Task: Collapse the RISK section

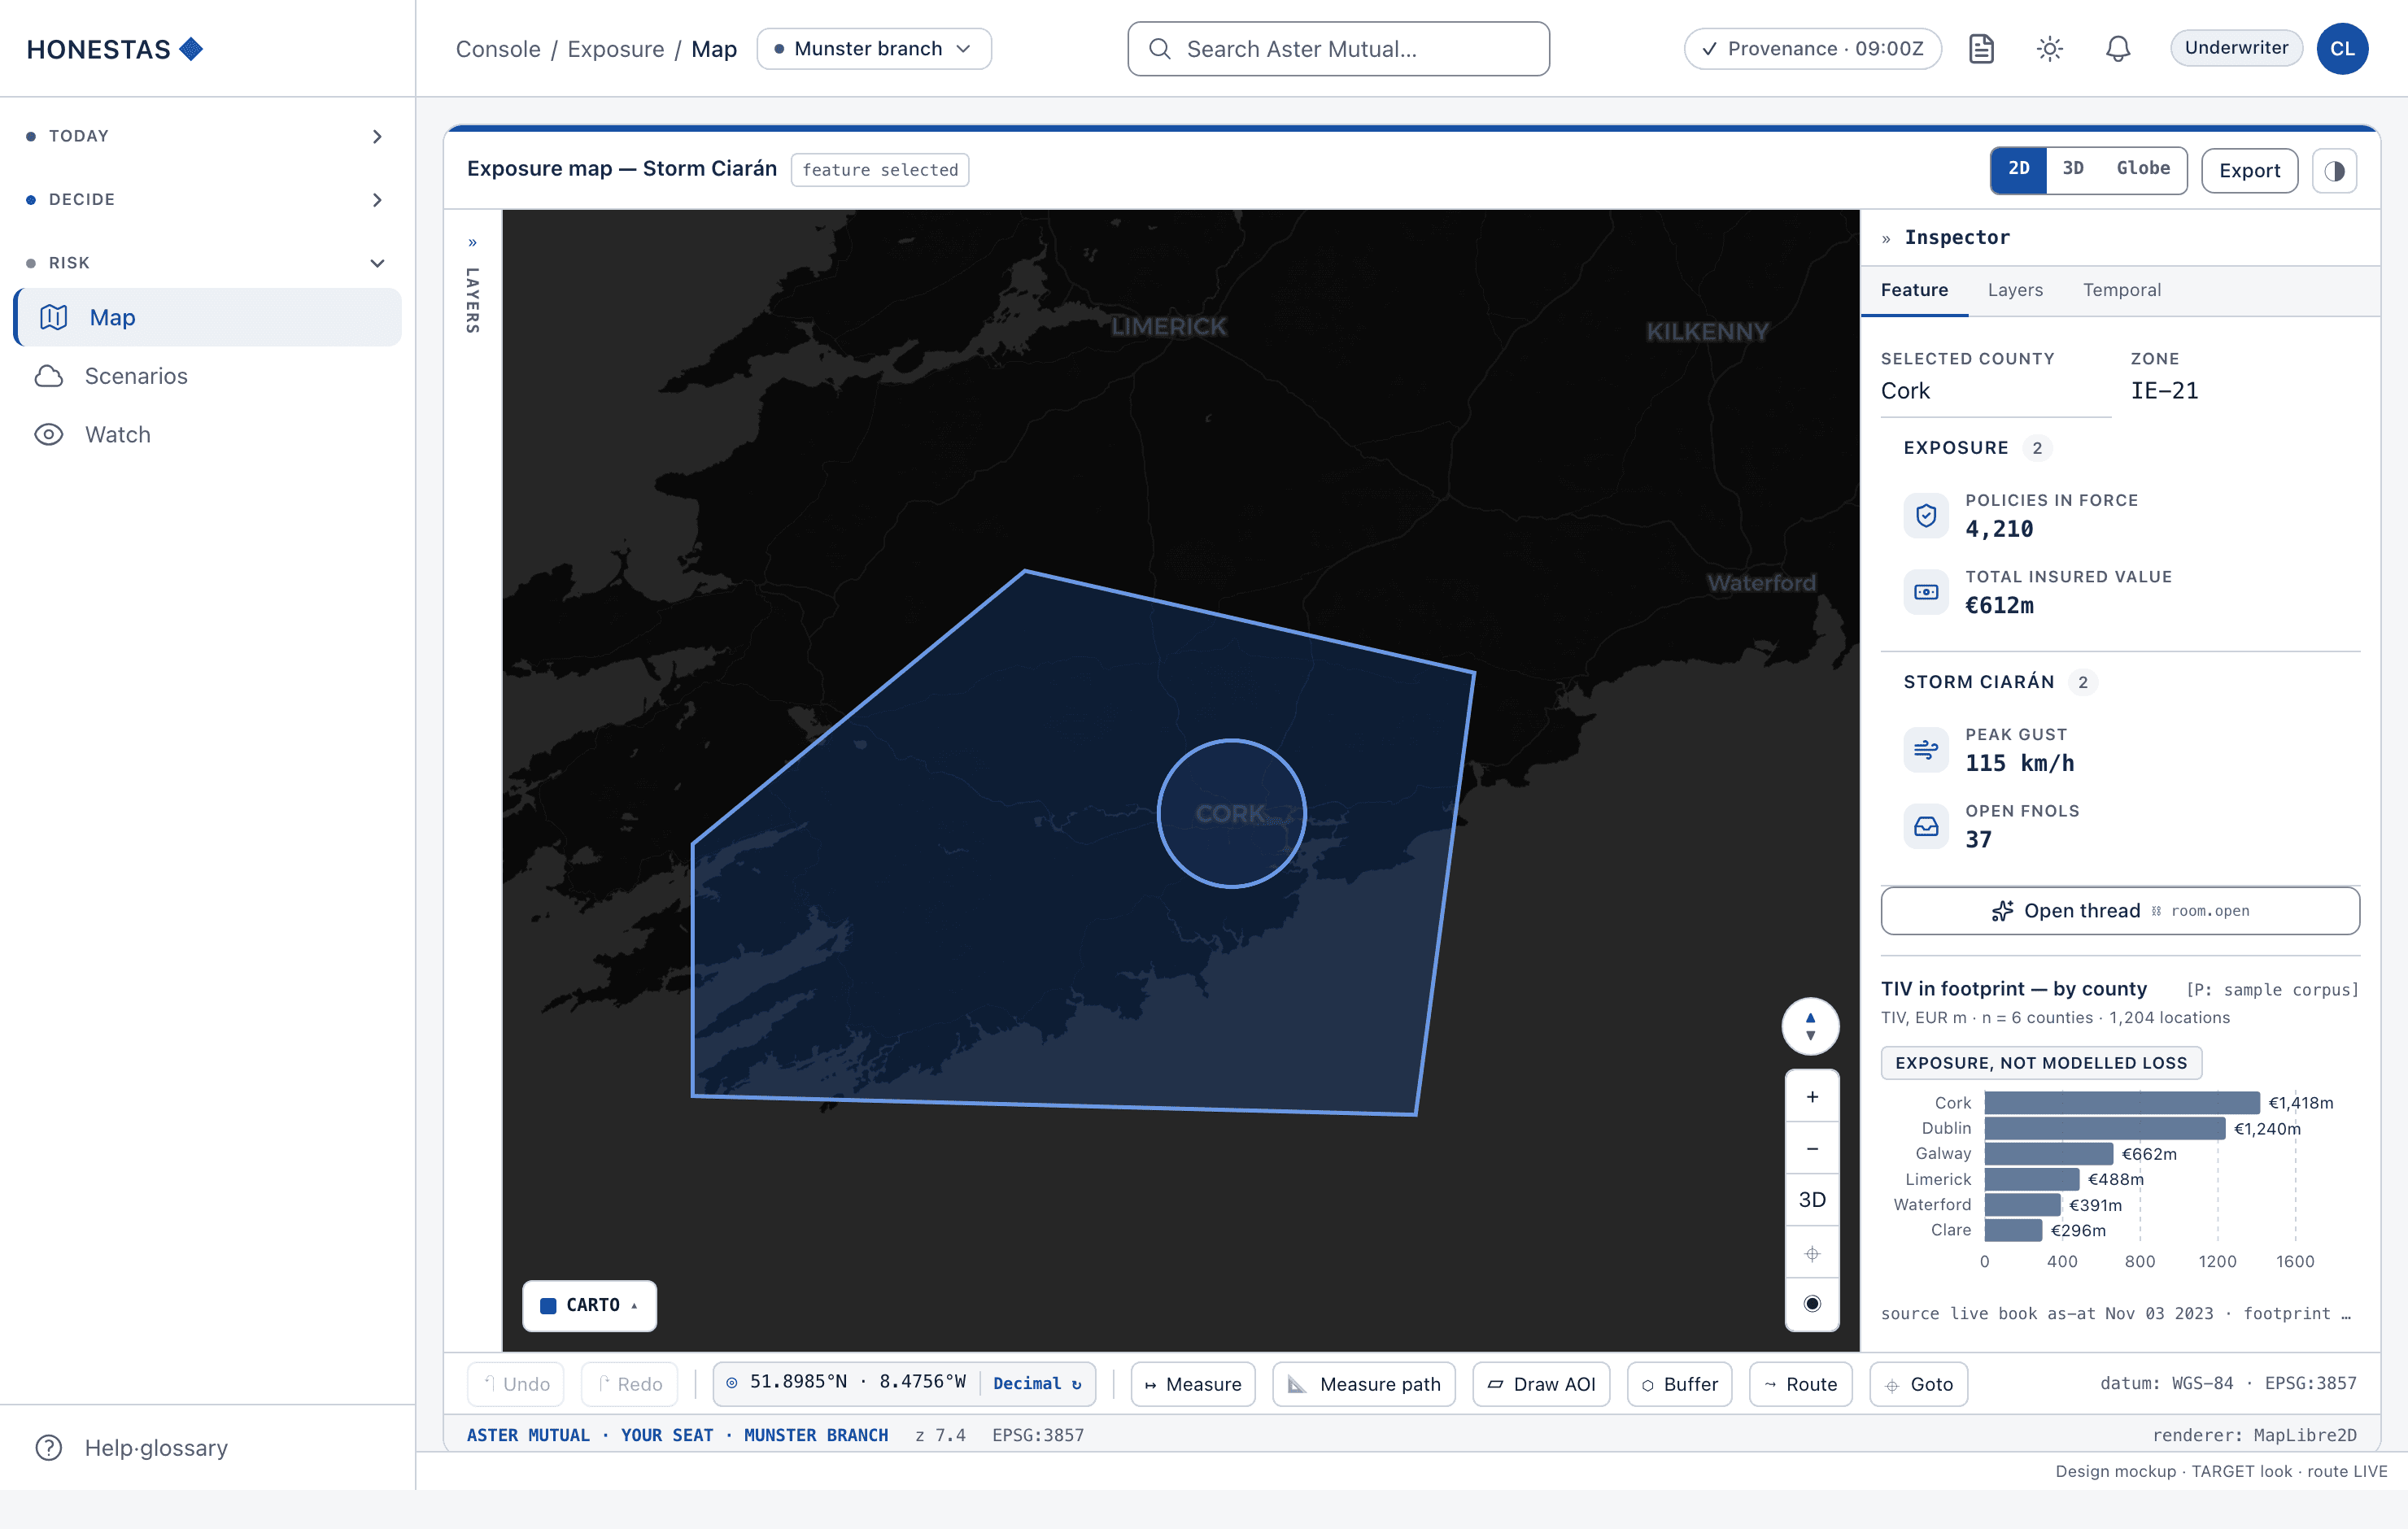Action: (x=206, y=263)
